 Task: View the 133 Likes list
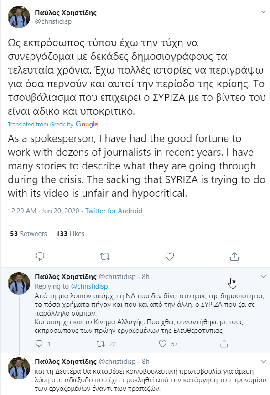(x=70, y=234)
